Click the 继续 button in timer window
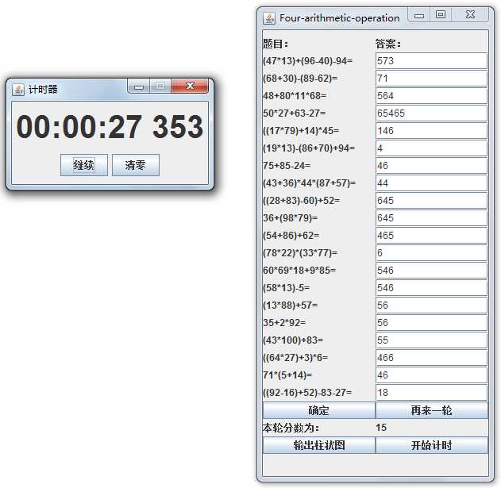The height and width of the screenshot is (488, 501). point(83,165)
